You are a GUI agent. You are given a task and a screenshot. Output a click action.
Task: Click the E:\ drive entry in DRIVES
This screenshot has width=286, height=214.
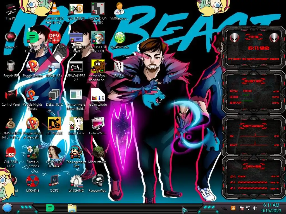[x=254, y=188]
